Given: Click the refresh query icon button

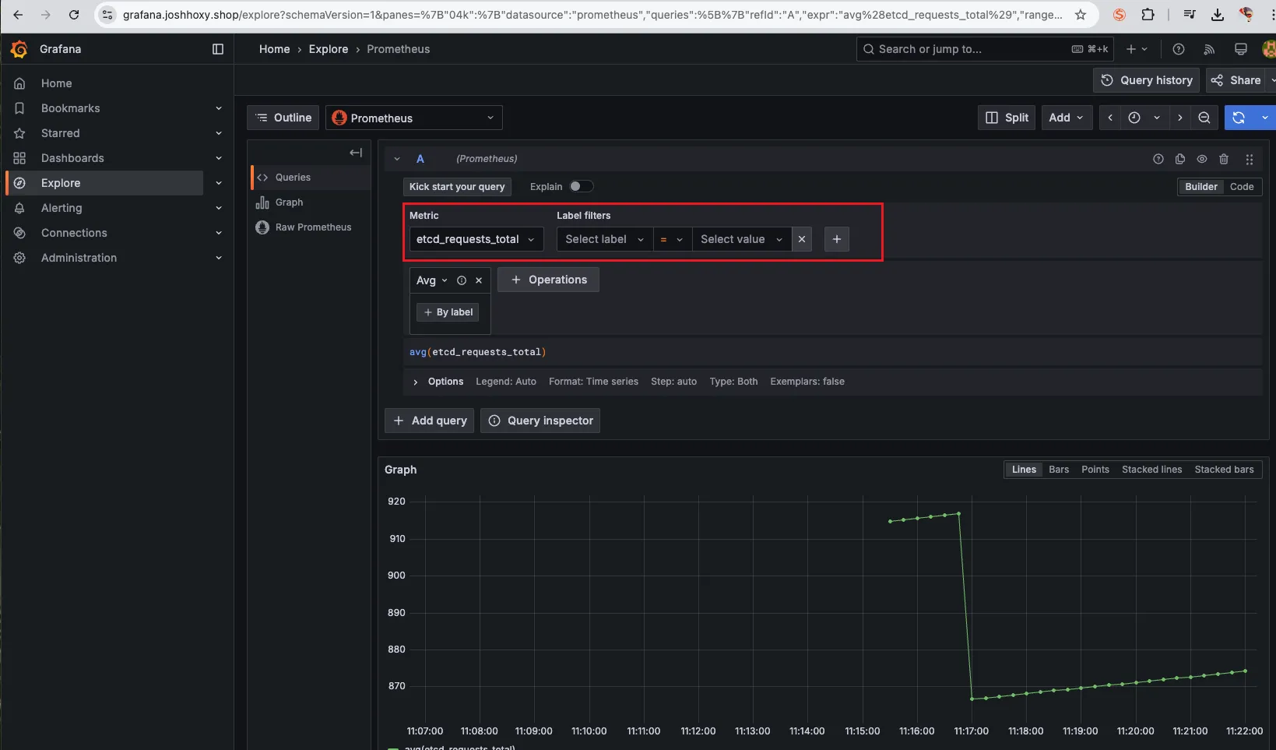Looking at the screenshot, I should click(1239, 118).
